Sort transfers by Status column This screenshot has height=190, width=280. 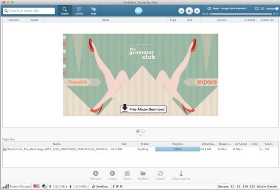pyautogui.click(x=145, y=144)
